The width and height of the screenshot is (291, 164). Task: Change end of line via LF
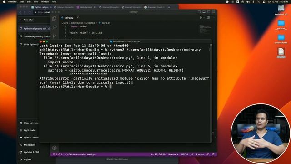(192, 154)
